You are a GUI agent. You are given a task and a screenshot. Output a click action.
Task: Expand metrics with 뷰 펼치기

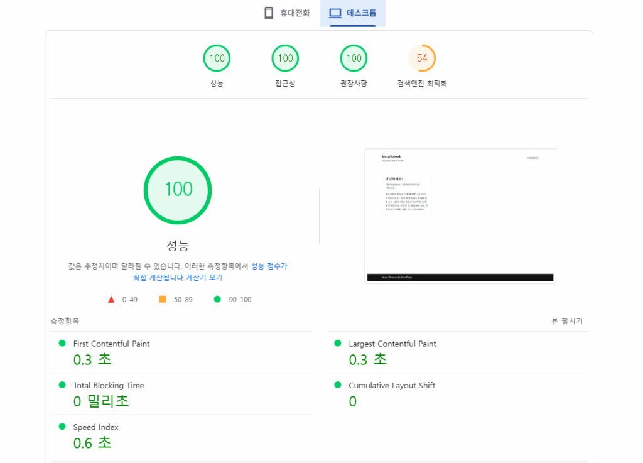[566, 321]
